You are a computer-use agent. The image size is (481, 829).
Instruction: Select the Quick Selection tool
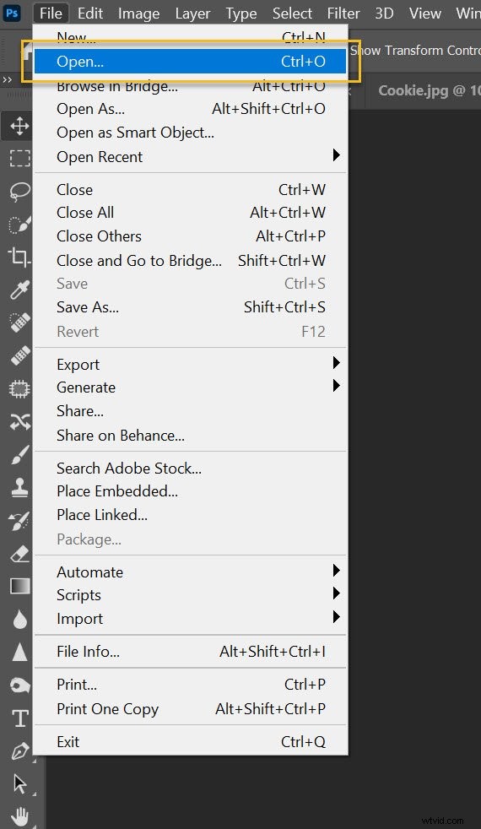(x=19, y=225)
